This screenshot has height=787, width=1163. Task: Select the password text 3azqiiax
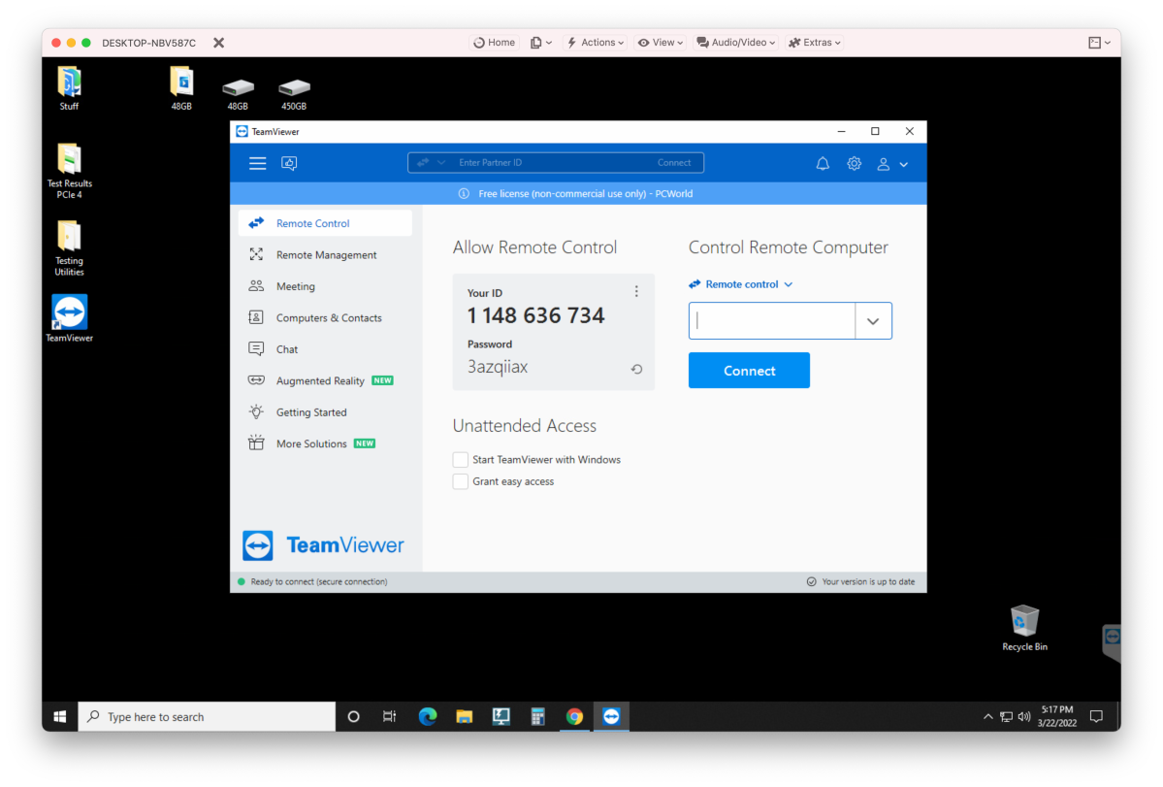click(x=498, y=367)
